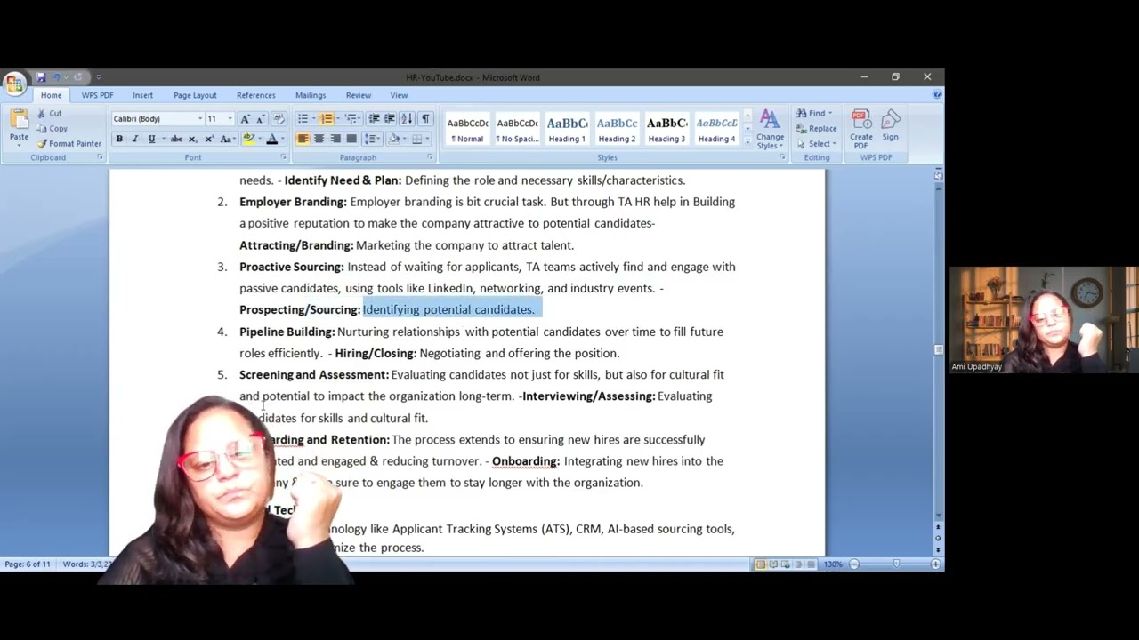Clear formatting from the selection
Screen dimensions: 1139x640
tap(279, 119)
